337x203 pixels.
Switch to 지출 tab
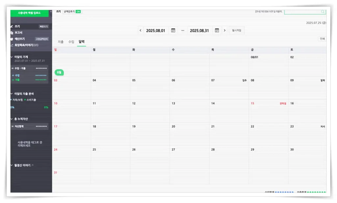[x=61, y=42]
